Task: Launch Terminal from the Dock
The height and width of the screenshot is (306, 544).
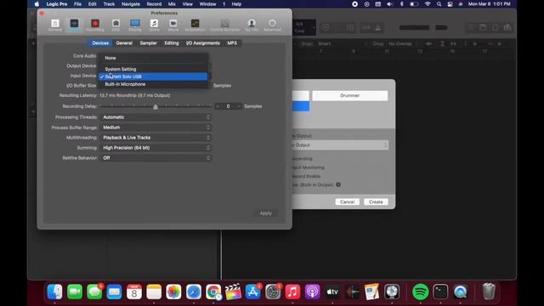Action: [x=440, y=292]
